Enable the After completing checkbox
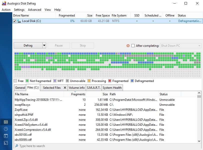 133,45
